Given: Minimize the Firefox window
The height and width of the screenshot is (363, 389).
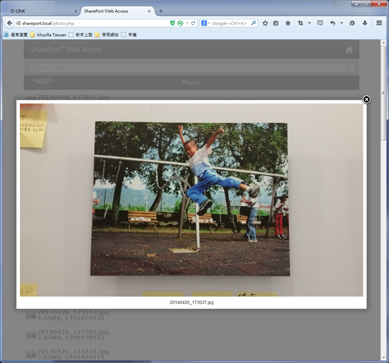Looking at the screenshot, I should 357,4.
